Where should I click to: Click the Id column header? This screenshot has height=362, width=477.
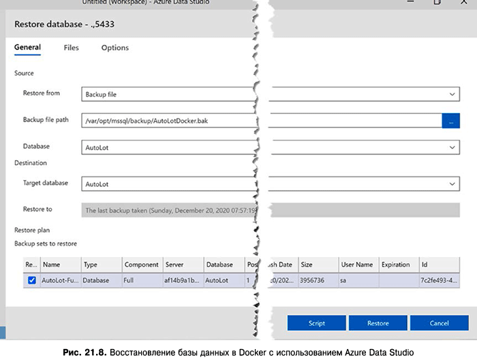tap(440, 265)
